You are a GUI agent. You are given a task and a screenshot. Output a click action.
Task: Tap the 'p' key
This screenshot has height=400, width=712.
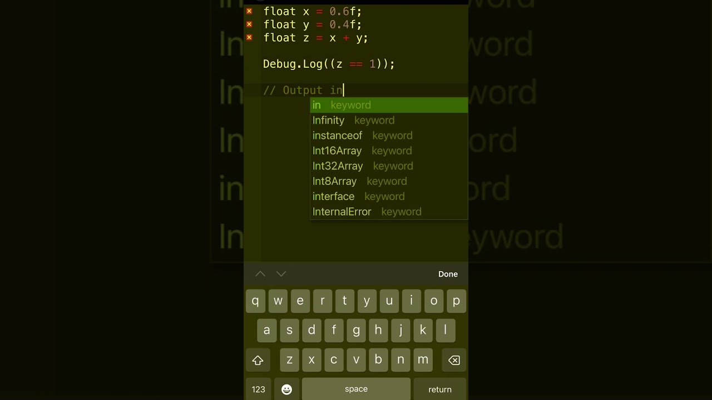[x=456, y=301]
